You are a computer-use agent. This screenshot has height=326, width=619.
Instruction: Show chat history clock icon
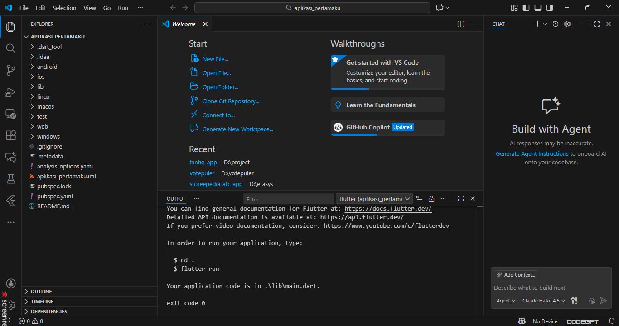click(556, 24)
